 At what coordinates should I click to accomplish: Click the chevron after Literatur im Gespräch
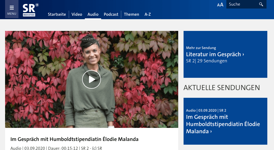coord(243,55)
